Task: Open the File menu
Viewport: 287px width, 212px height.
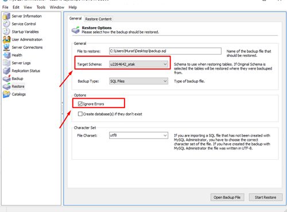Action: click(5, 7)
